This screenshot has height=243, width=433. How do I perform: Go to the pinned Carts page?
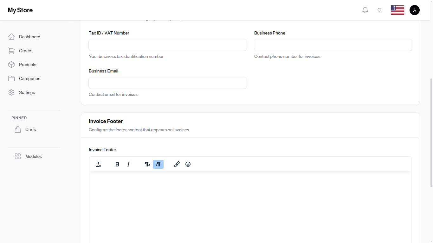[x=30, y=129]
